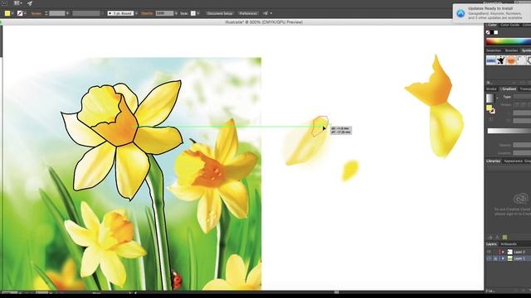Expand Layer 1 disclosure triangle
531x298 pixels.
coord(503,258)
